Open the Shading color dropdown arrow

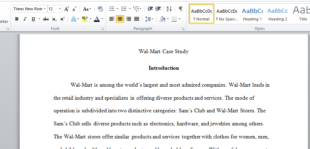(168, 19)
